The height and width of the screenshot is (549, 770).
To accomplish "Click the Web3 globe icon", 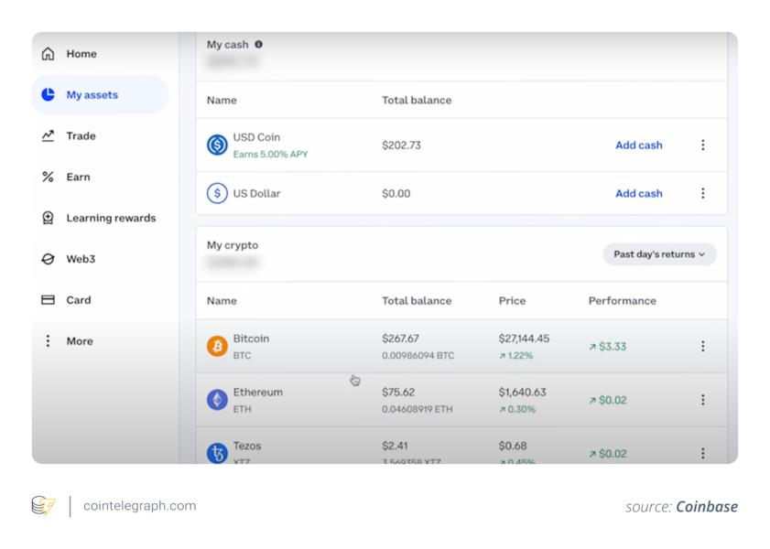I will (x=48, y=259).
